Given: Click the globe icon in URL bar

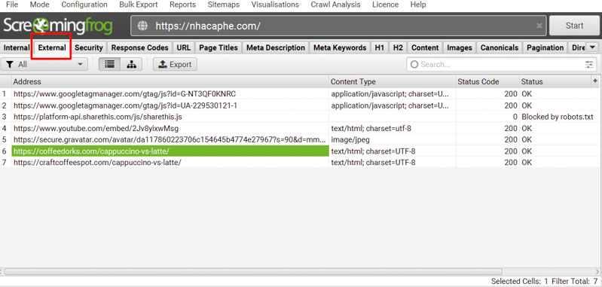Looking at the screenshot, I should point(143,26).
